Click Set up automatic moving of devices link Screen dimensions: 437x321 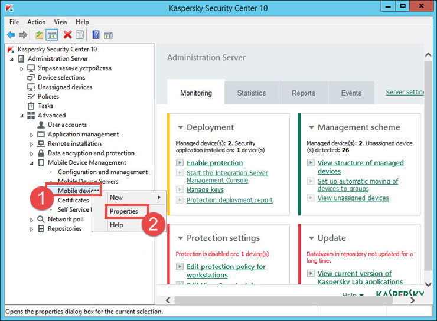coord(358,185)
